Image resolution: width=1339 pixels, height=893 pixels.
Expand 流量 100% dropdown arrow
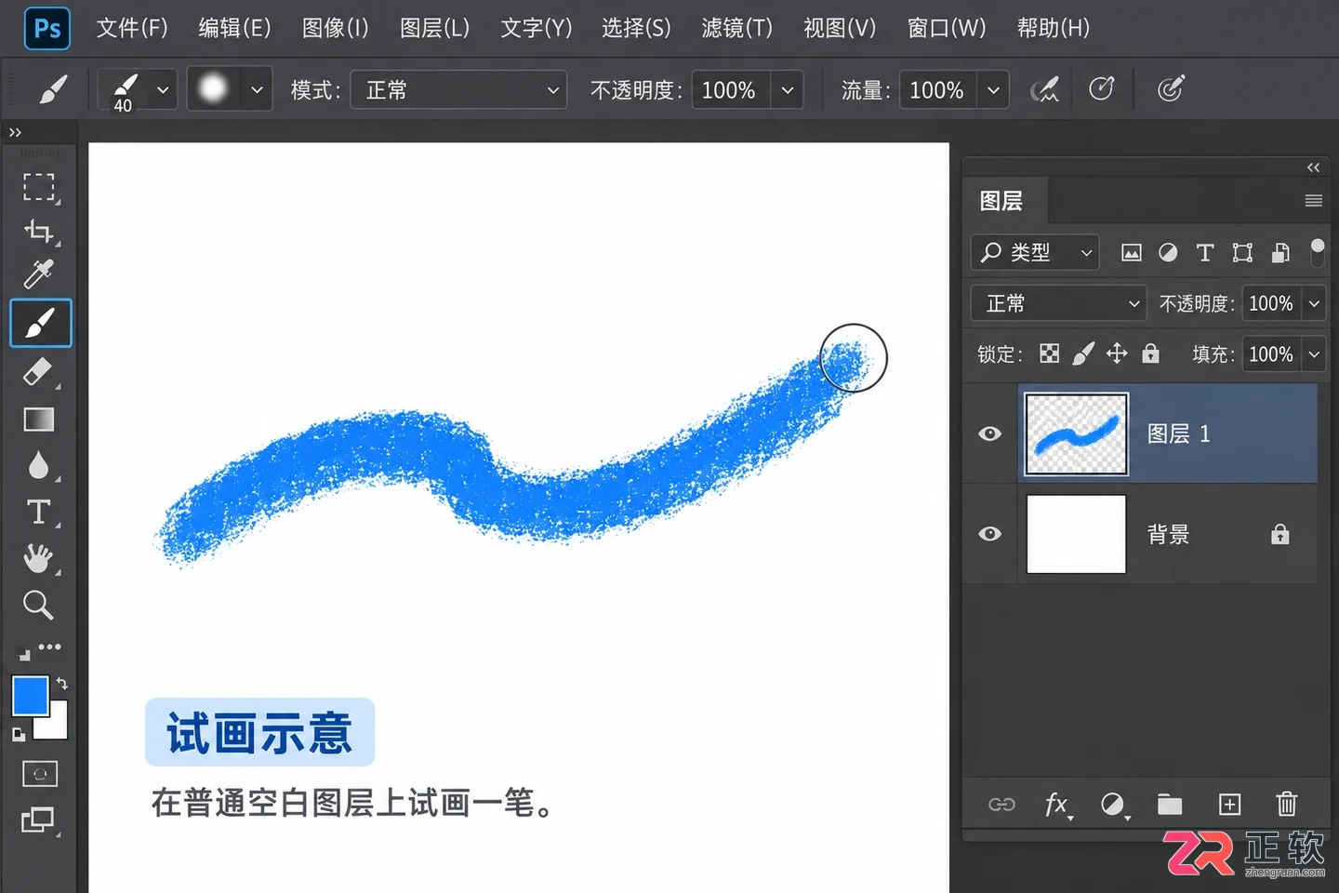(x=993, y=90)
